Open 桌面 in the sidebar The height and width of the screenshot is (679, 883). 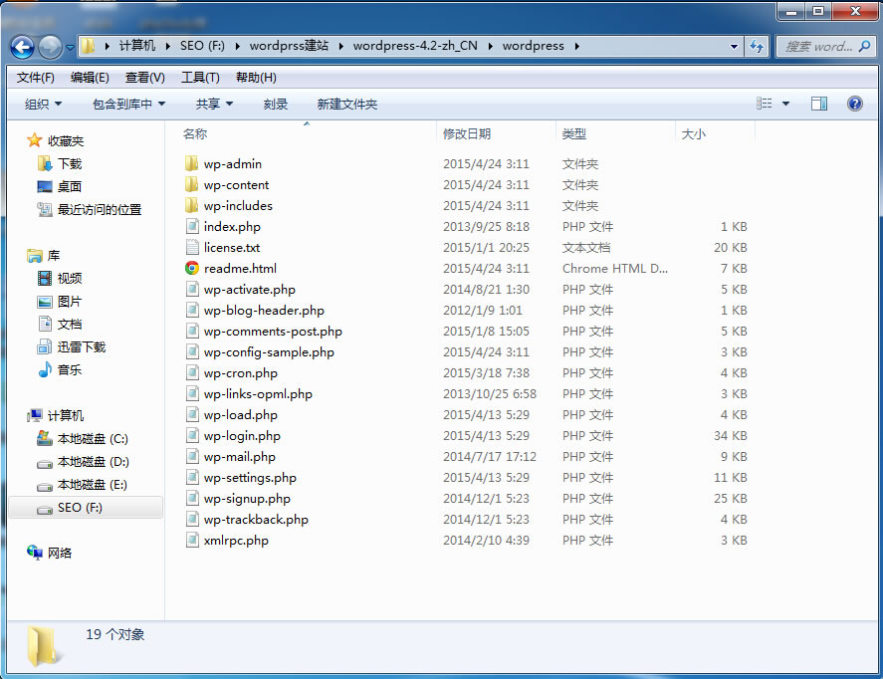tap(70, 186)
